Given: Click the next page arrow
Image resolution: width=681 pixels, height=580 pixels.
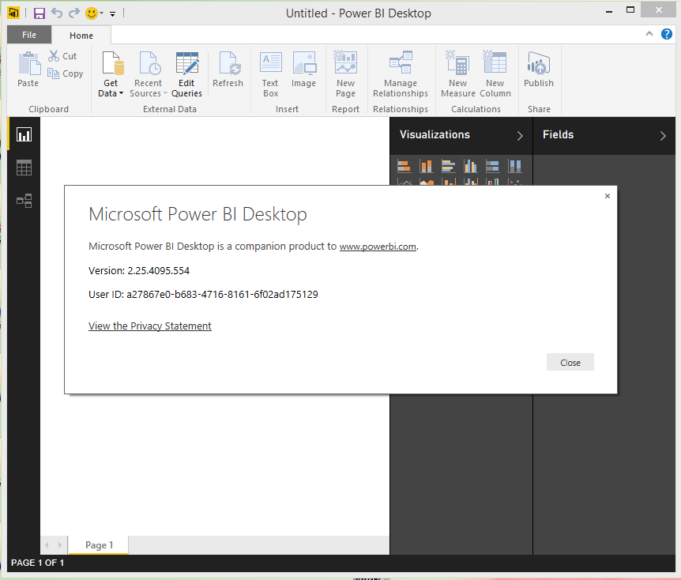Looking at the screenshot, I should [60, 544].
